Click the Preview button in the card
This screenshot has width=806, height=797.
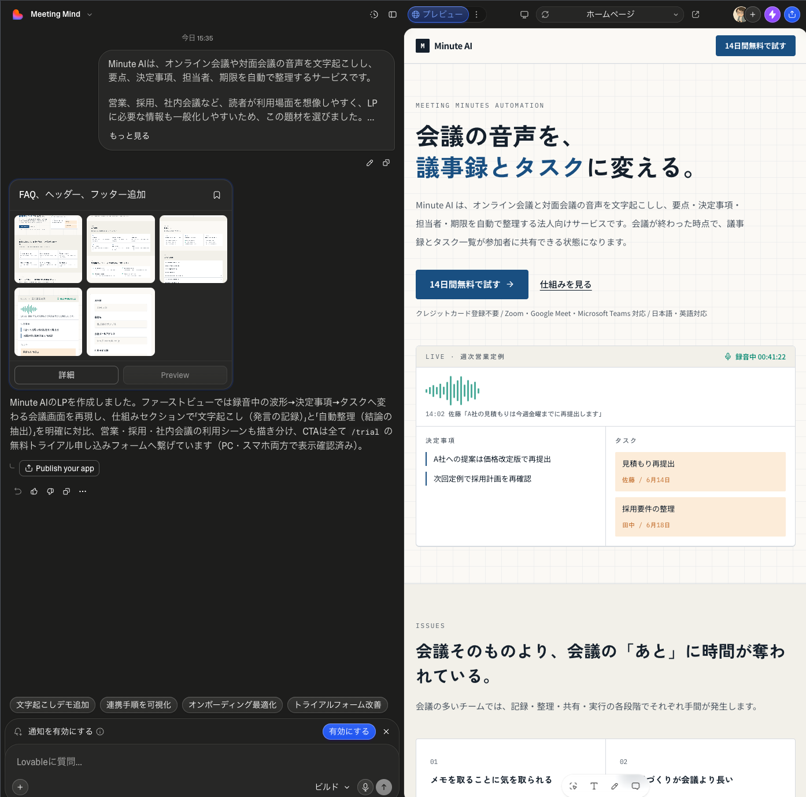(175, 375)
